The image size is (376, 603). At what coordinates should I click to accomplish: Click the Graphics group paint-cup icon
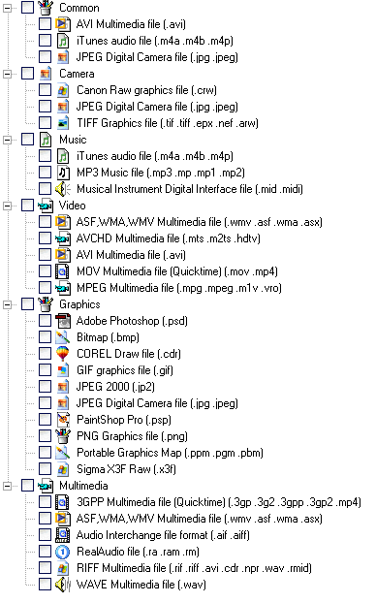(46, 304)
